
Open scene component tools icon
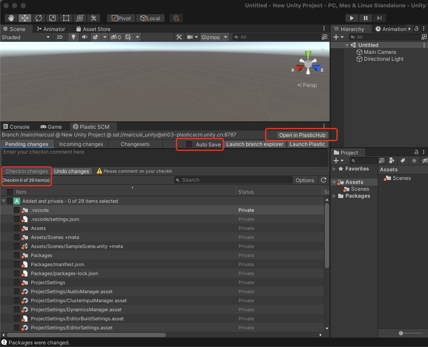pyautogui.click(x=179, y=37)
